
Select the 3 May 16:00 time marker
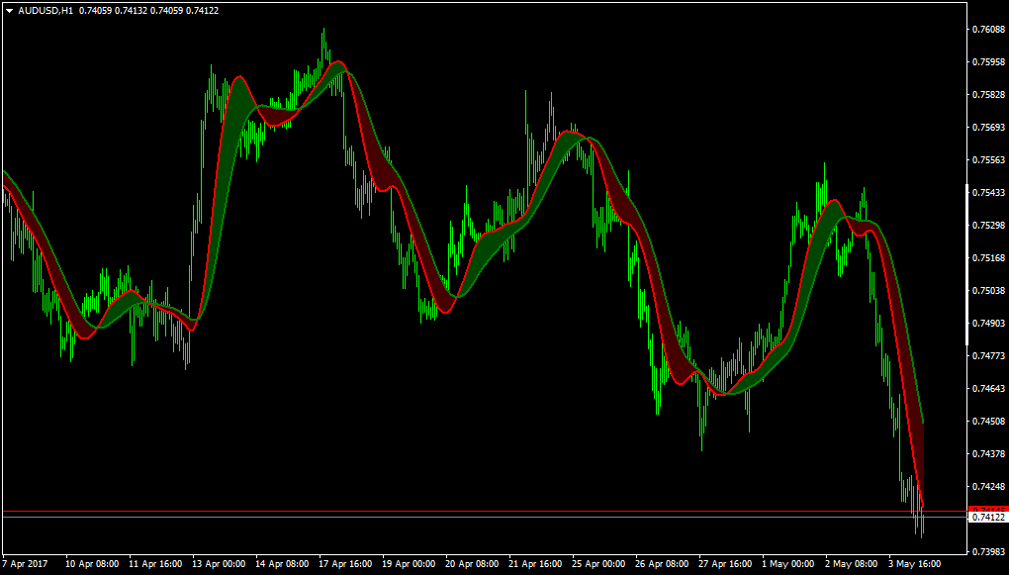point(916,563)
